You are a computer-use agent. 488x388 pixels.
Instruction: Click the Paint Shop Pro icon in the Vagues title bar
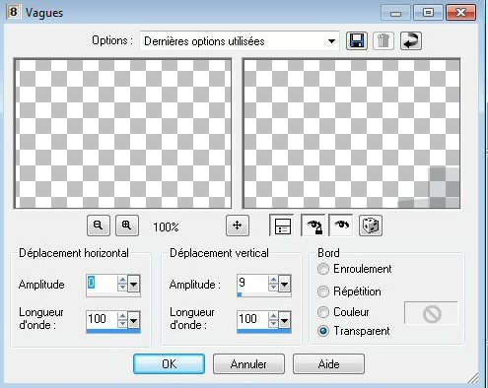click(x=13, y=12)
